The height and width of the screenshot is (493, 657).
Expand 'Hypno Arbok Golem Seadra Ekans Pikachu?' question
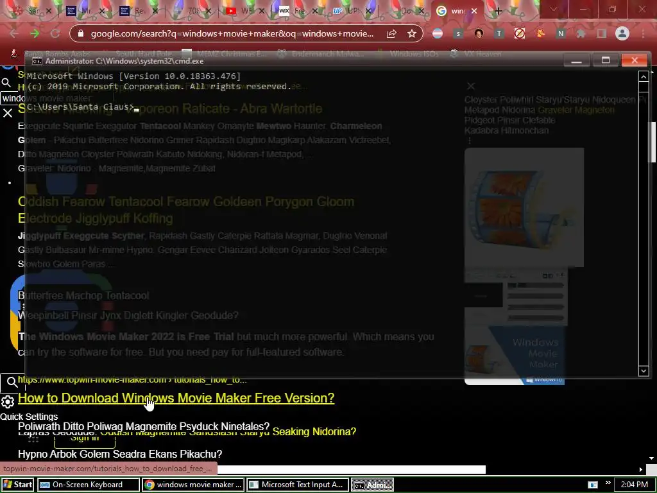(x=120, y=454)
